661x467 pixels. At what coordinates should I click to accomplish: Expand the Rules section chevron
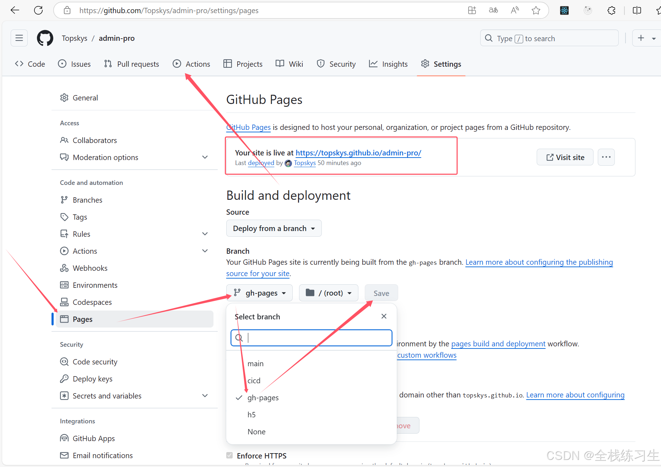click(205, 234)
